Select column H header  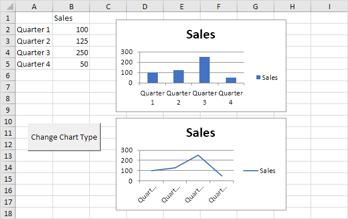click(x=292, y=6)
